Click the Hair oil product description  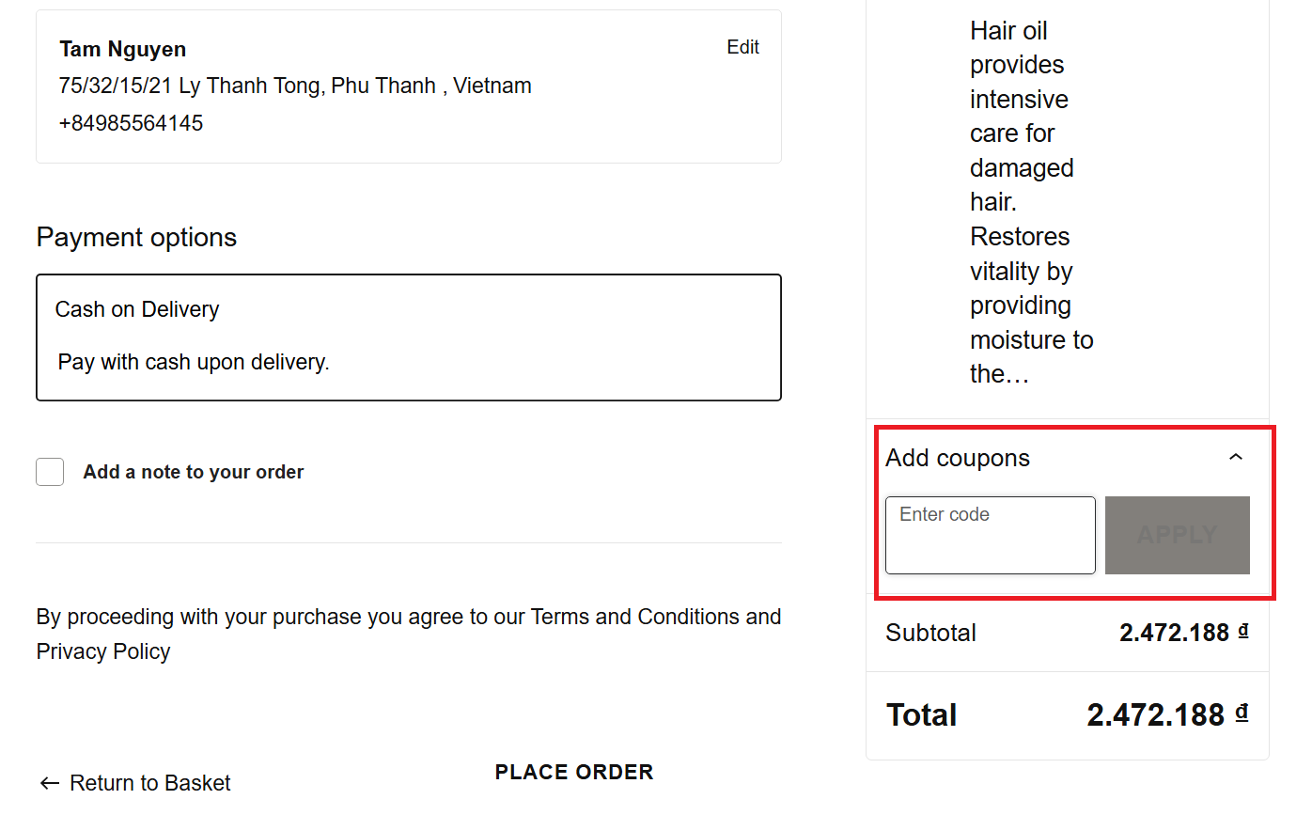[1030, 202]
